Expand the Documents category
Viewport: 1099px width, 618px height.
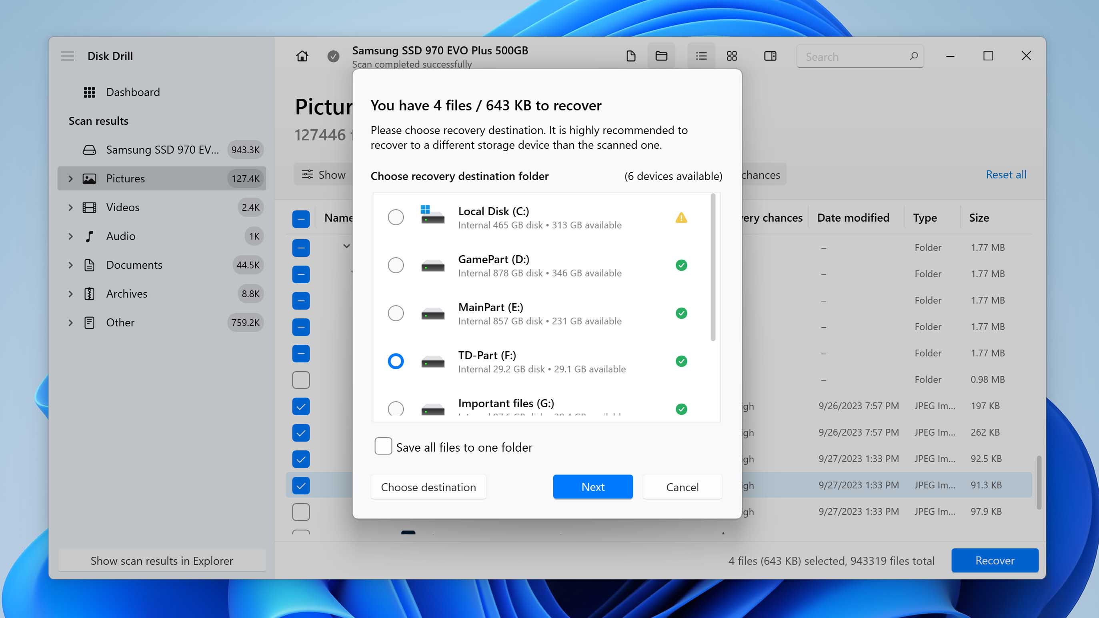tap(71, 265)
